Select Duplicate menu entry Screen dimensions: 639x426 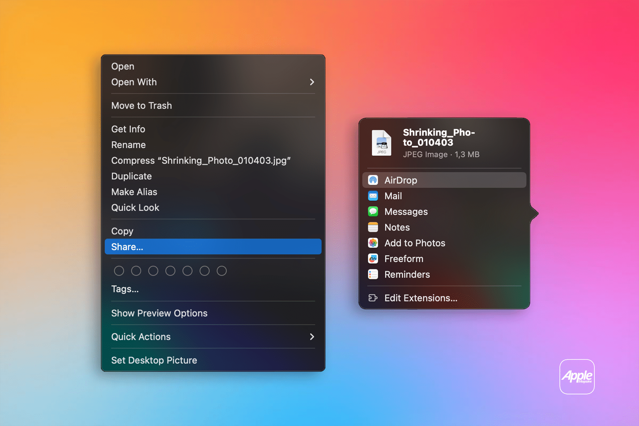pyautogui.click(x=213, y=176)
